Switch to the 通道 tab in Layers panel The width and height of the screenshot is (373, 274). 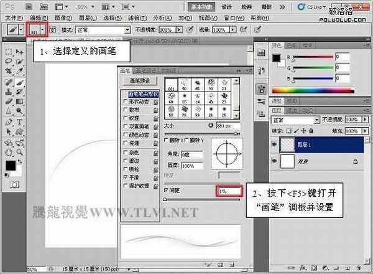292,111
